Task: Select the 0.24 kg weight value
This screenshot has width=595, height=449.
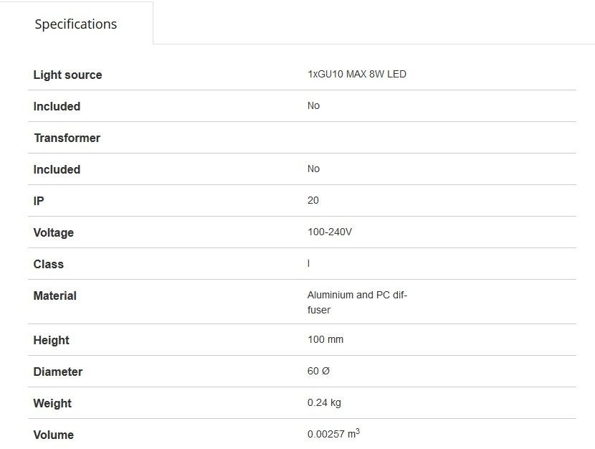Action: pyautogui.click(x=324, y=402)
